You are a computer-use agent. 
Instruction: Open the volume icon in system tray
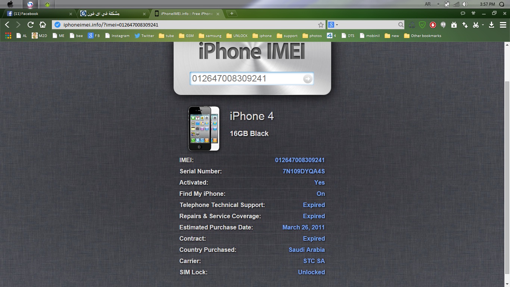465,4
